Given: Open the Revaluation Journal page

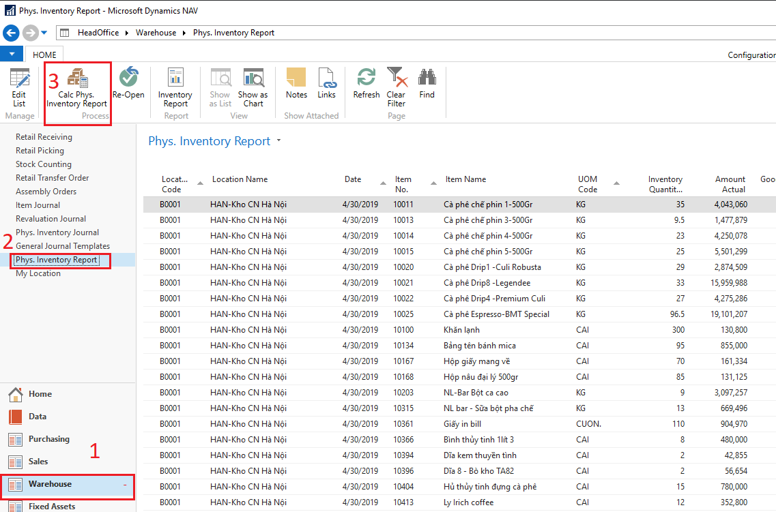Looking at the screenshot, I should click(x=51, y=219).
